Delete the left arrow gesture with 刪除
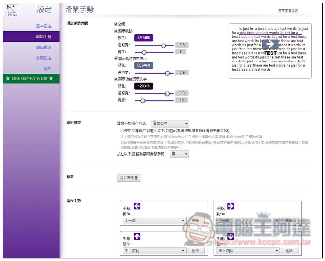The width and height of the screenshot is (325, 261). click(195, 221)
